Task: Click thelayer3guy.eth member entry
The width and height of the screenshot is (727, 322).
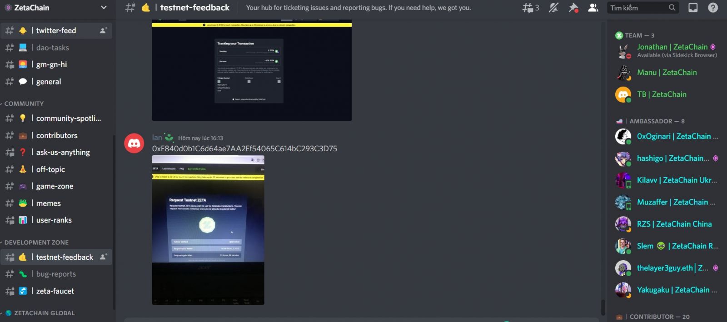Action: point(667,268)
